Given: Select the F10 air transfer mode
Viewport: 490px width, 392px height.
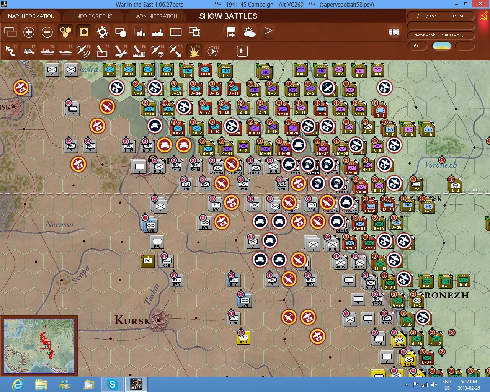Looking at the screenshot, I should [x=176, y=51].
